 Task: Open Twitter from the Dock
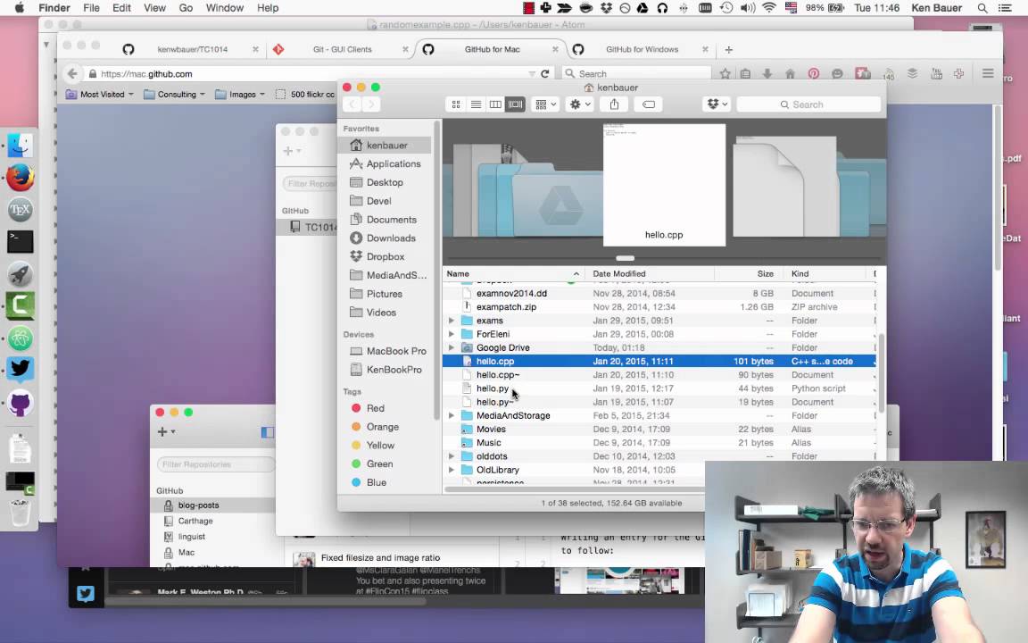21,370
